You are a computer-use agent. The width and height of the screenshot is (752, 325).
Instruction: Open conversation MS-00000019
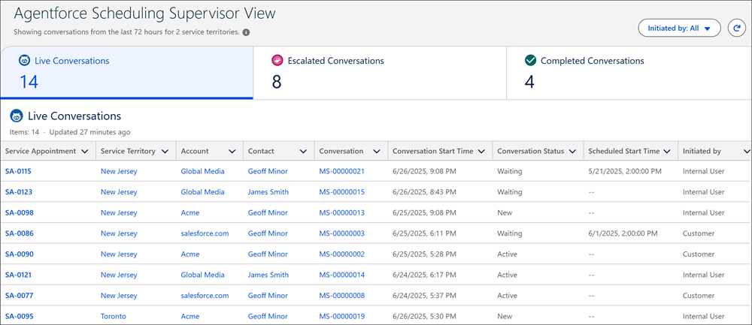342,317
